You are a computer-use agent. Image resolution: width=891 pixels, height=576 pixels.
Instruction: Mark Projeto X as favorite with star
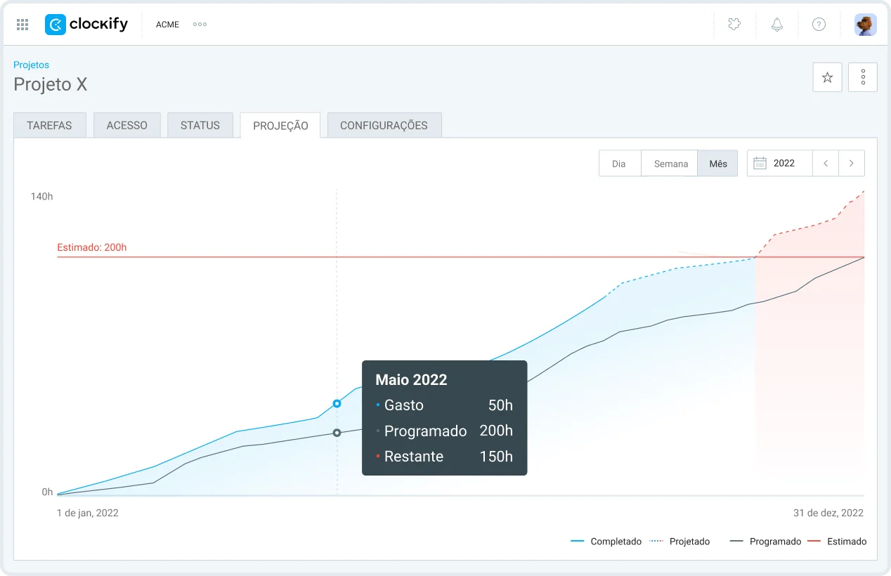tap(827, 77)
